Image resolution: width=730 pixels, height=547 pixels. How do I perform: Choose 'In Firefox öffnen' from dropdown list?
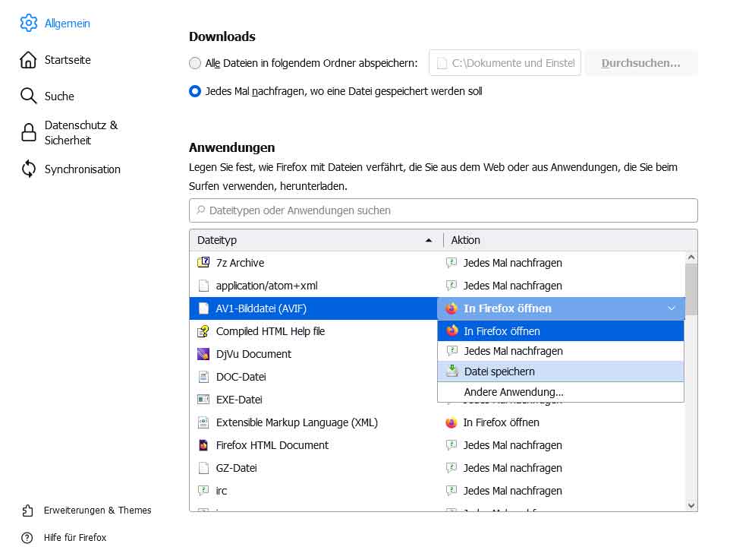(561, 330)
